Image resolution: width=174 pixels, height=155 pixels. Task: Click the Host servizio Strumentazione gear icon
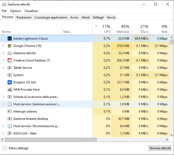point(10,126)
